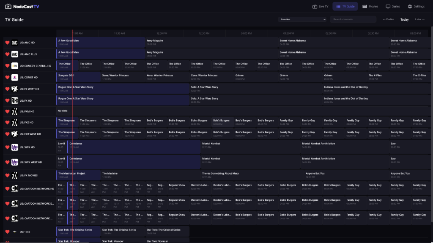This screenshot has height=243, width=433.
Task: Toggle favorite heart for US: FXX WEST HD
Action: coord(8,134)
